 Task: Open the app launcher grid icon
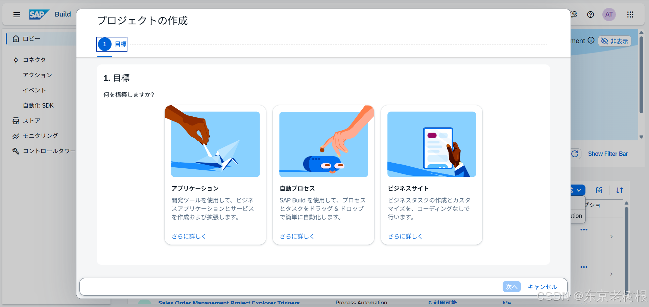pos(630,15)
